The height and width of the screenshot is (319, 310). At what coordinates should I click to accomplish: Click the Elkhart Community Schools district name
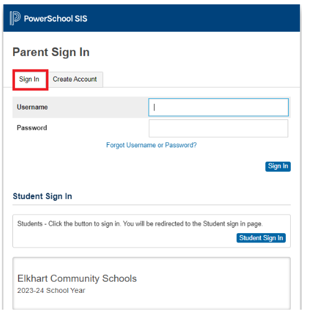click(x=77, y=279)
